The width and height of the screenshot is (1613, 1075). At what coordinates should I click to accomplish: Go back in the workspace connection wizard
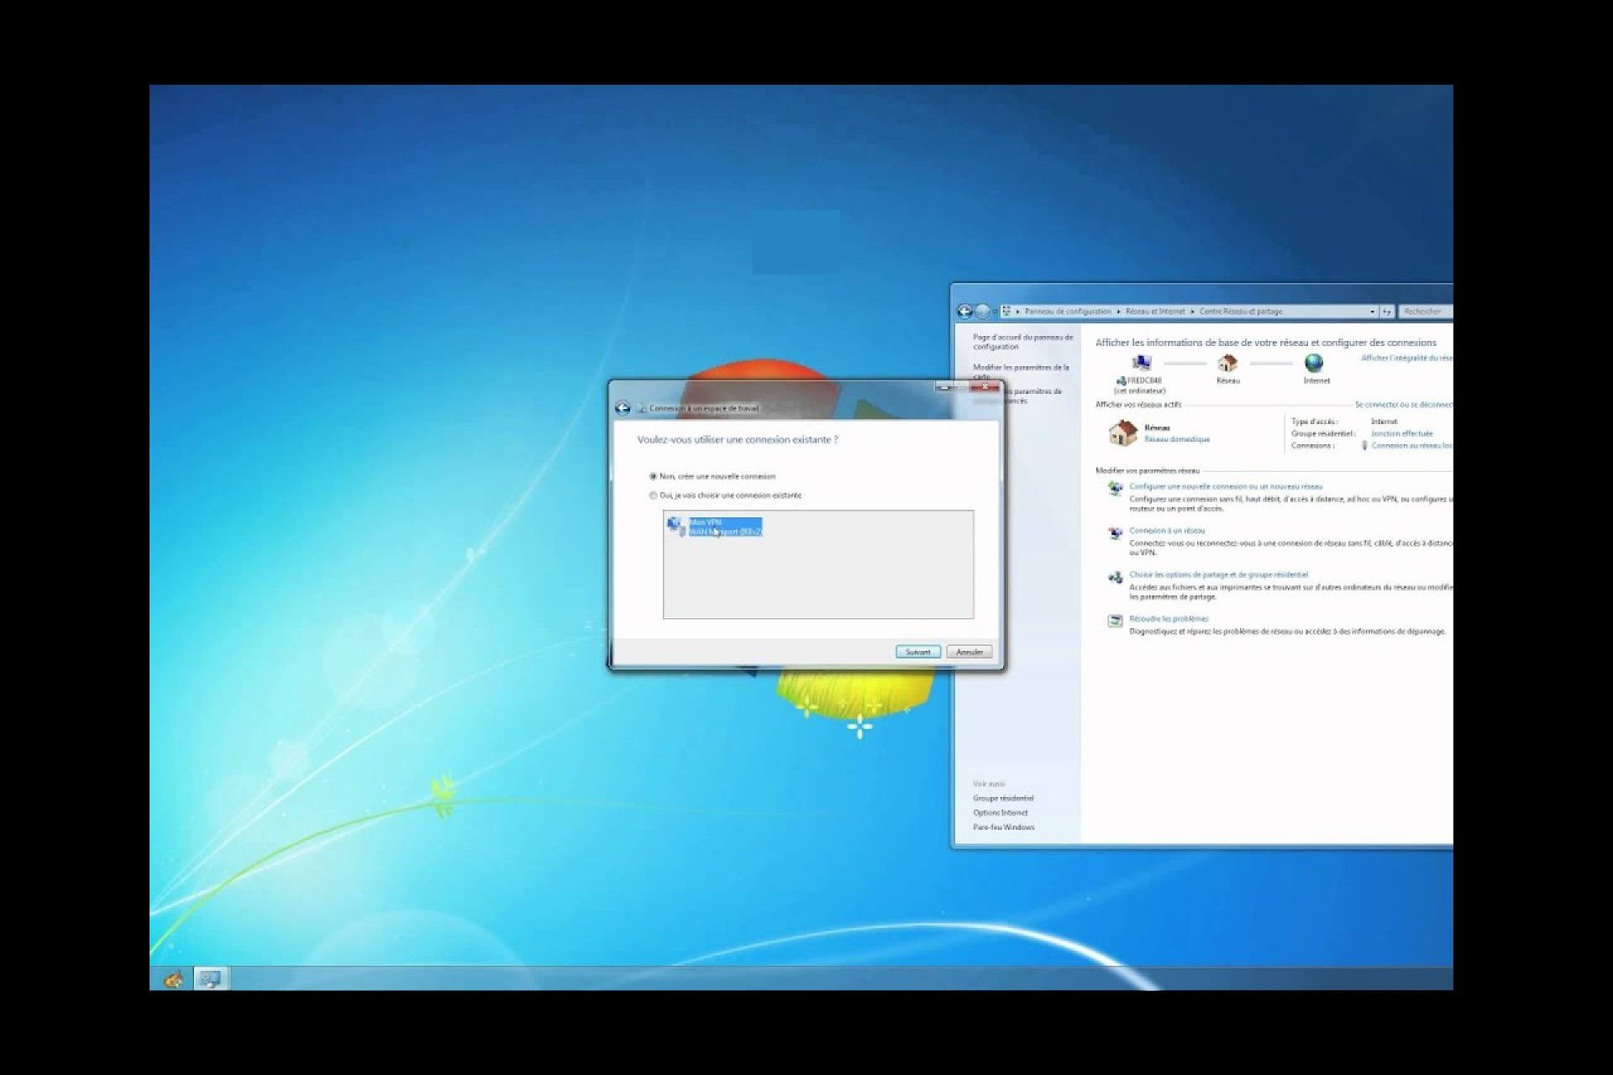(623, 408)
